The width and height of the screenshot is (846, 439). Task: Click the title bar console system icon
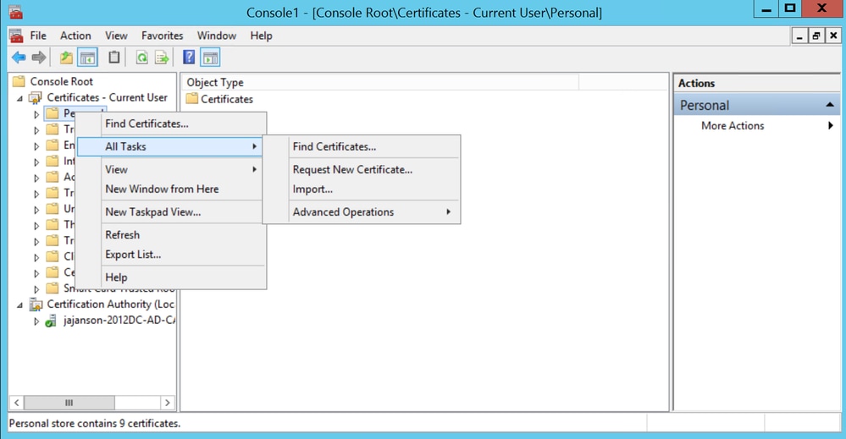[15, 12]
